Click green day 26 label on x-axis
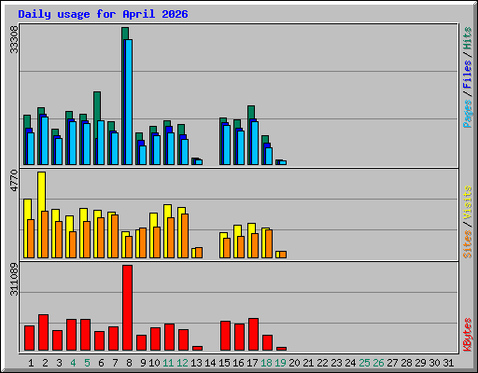 click(378, 363)
